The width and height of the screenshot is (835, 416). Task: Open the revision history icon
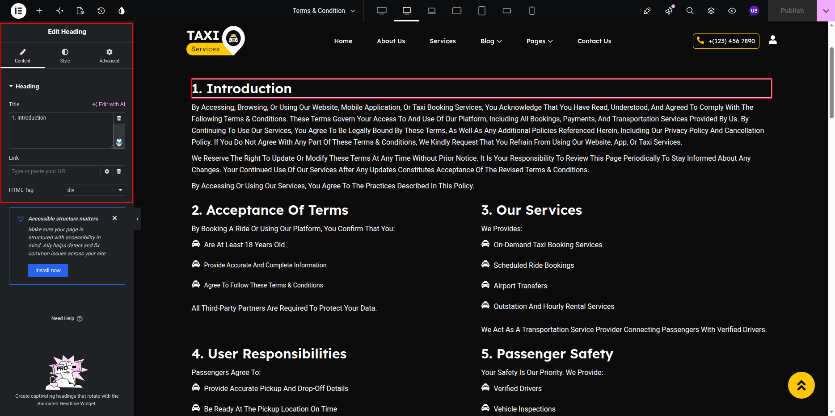(101, 11)
